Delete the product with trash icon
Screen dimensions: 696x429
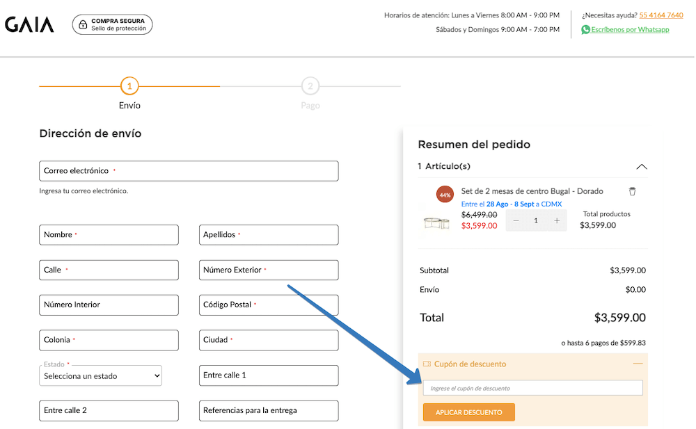(x=632, y=191)
